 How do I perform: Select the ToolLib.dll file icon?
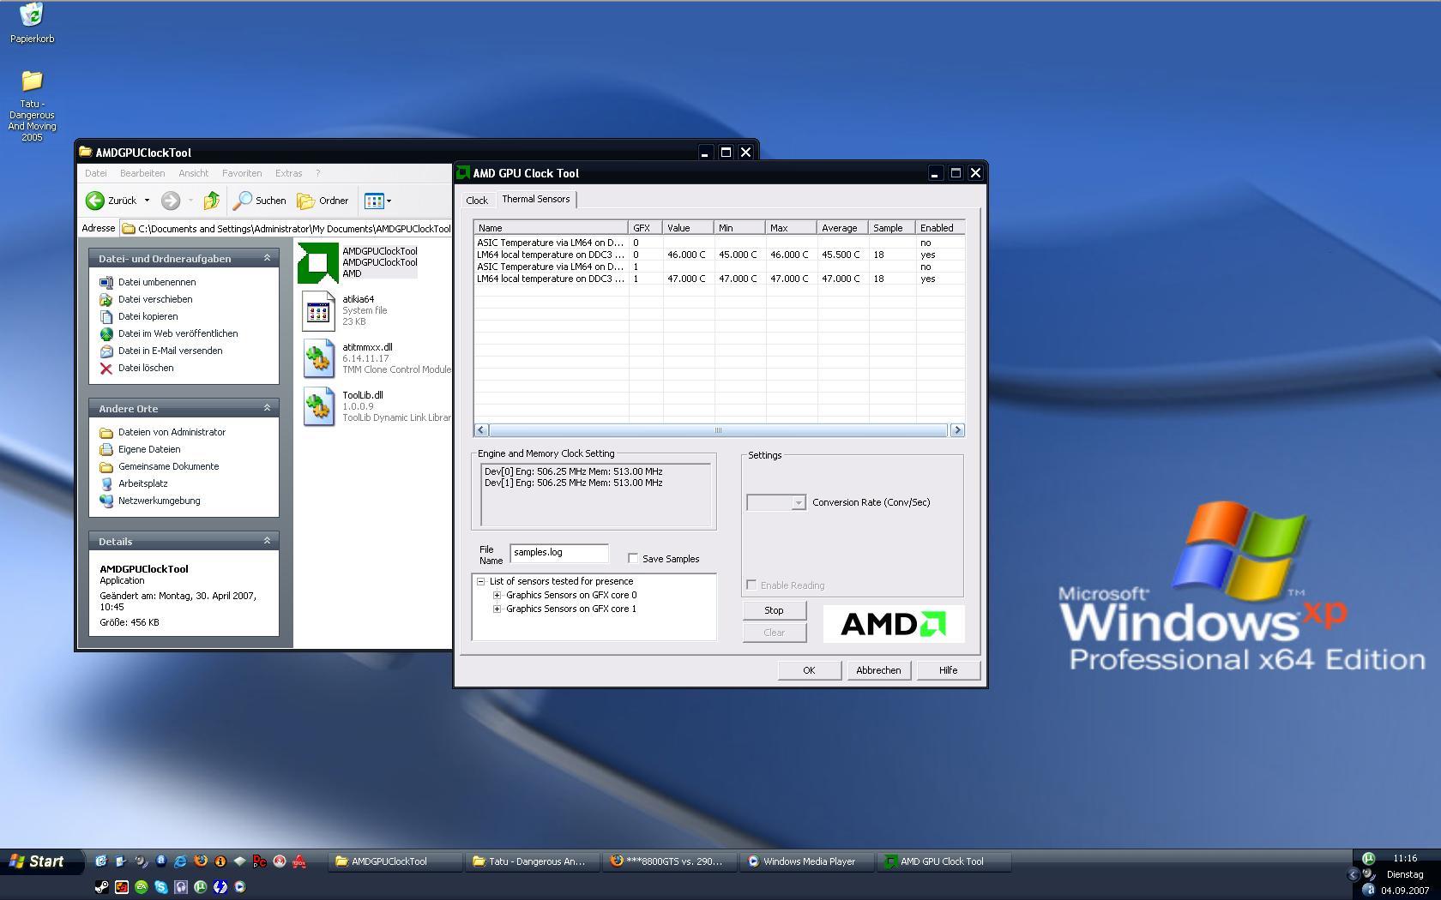coord(318,406)
